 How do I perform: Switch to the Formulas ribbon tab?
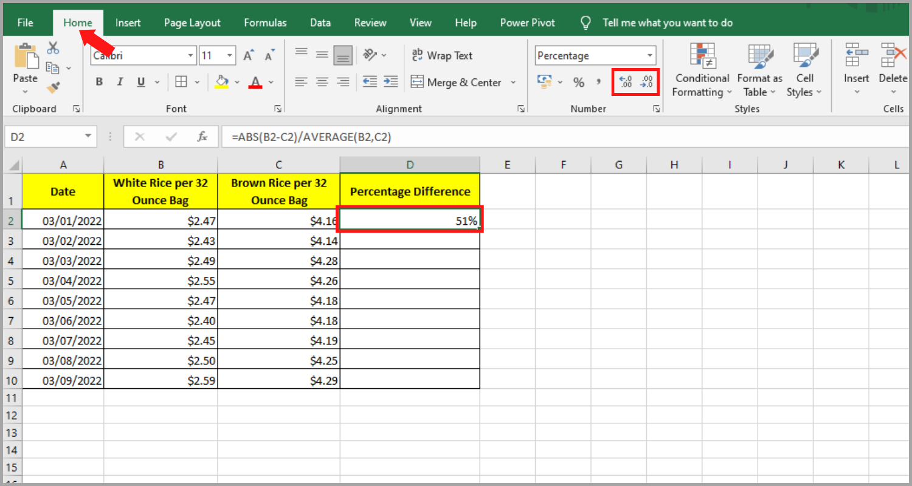coord(264,22)
